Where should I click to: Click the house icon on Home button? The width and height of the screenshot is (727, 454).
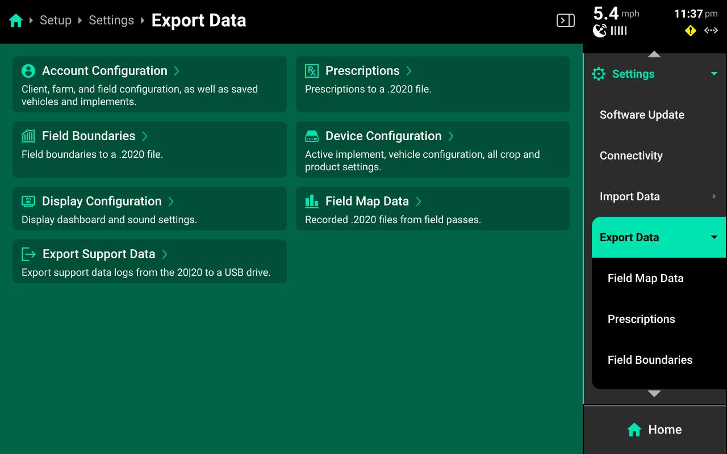pyautogui.click(x=634, y=430)
